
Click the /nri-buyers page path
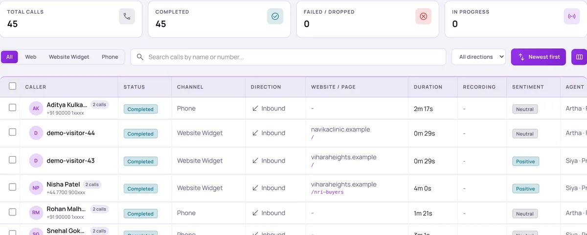(x=327, y=192)
